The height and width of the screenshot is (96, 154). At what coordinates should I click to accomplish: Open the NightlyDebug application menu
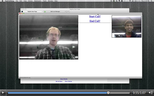pos(9,1)
